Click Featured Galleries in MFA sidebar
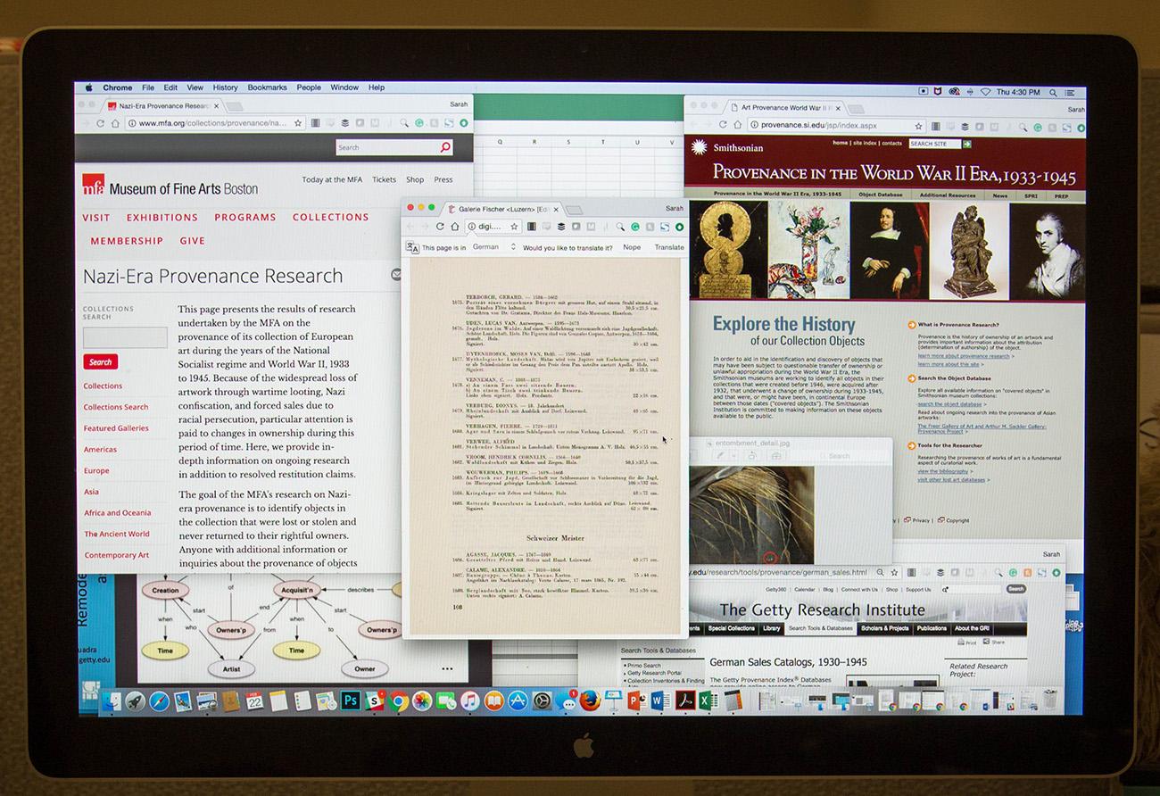 pyautogui.click(x=116, y=428)
